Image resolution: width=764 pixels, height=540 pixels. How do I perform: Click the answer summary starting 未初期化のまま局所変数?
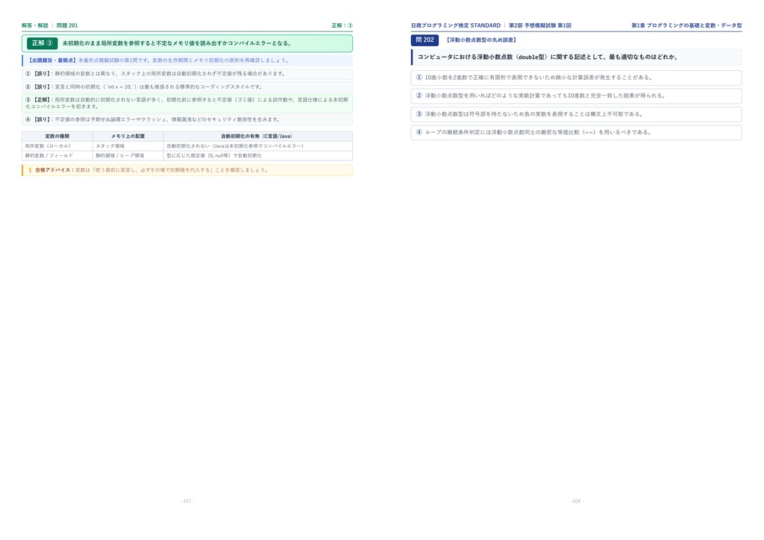[177, 43]
